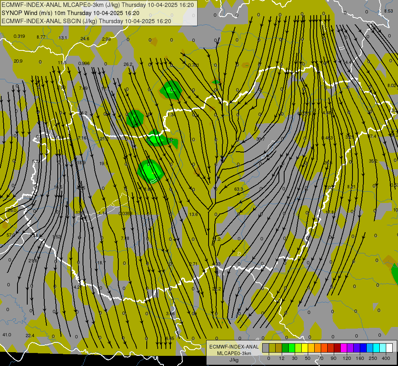Pick the lime legend swatch at 30

pyautogui.click(x=298, y=348)
